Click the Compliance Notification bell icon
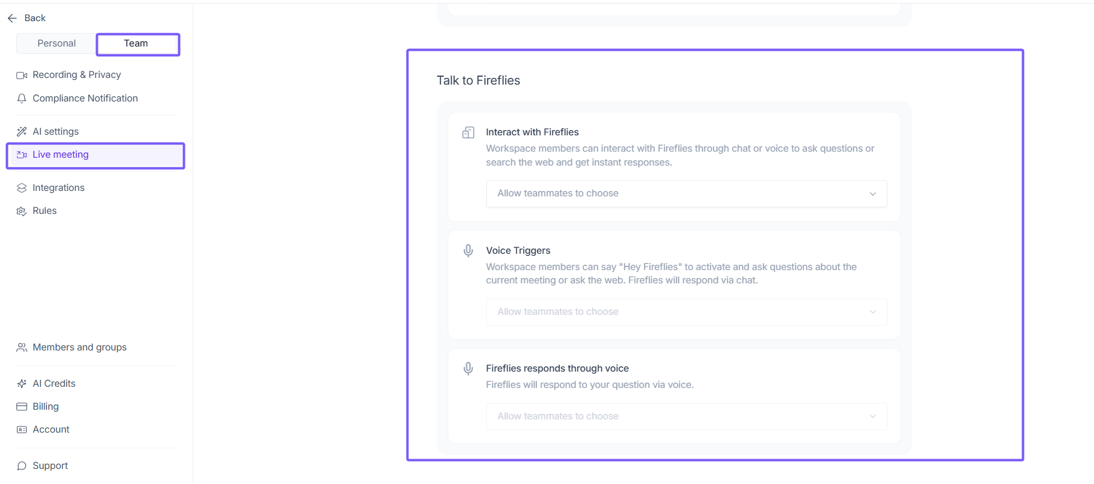Screen dimensions: 1094x484 click(x=22, y=98)
